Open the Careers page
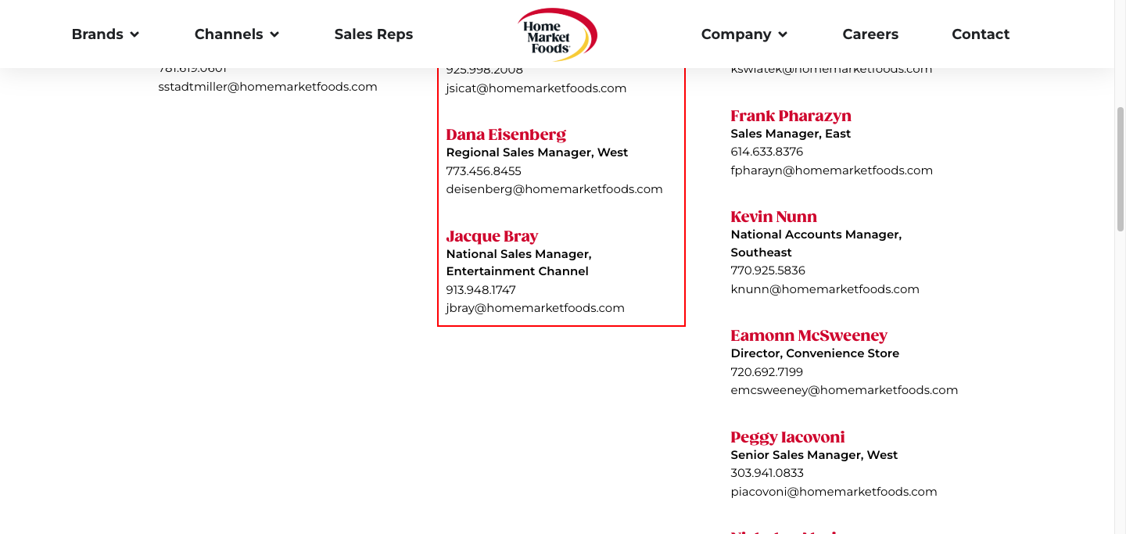1126x534 pixels. tap(870, 34)
